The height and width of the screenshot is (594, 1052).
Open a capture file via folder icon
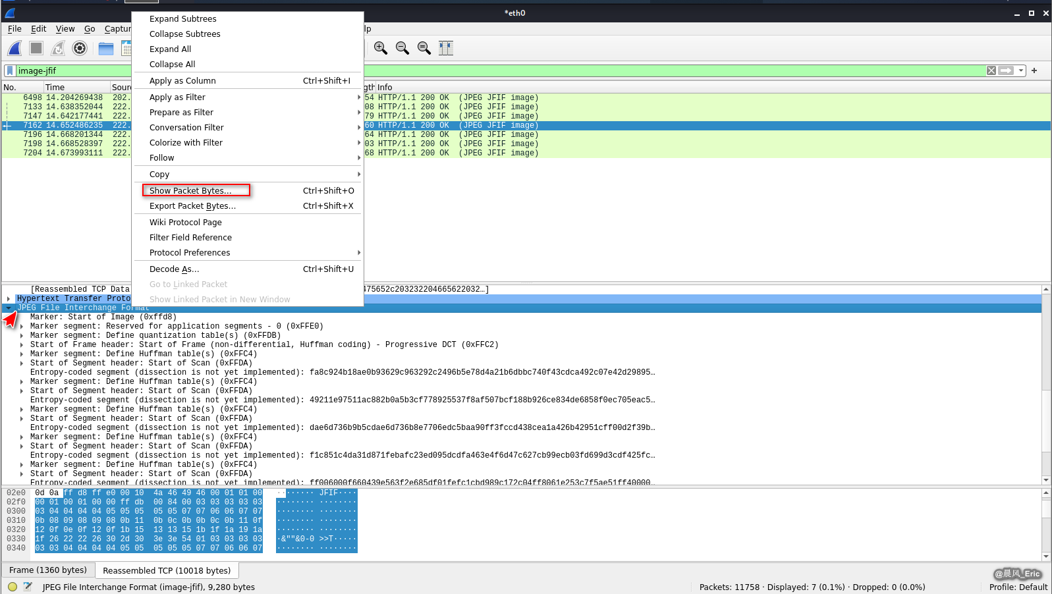click(x=106, y=48)
